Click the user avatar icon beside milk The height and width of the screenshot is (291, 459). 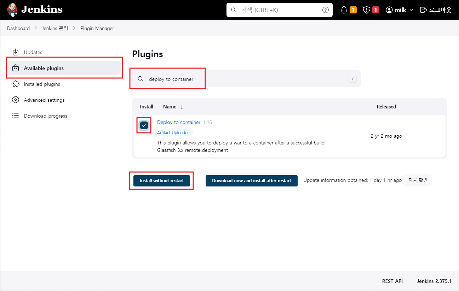[389, 10]
